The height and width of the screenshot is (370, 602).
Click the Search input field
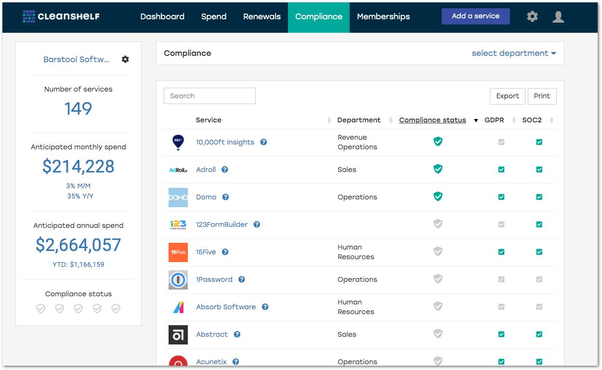[209, 96]
